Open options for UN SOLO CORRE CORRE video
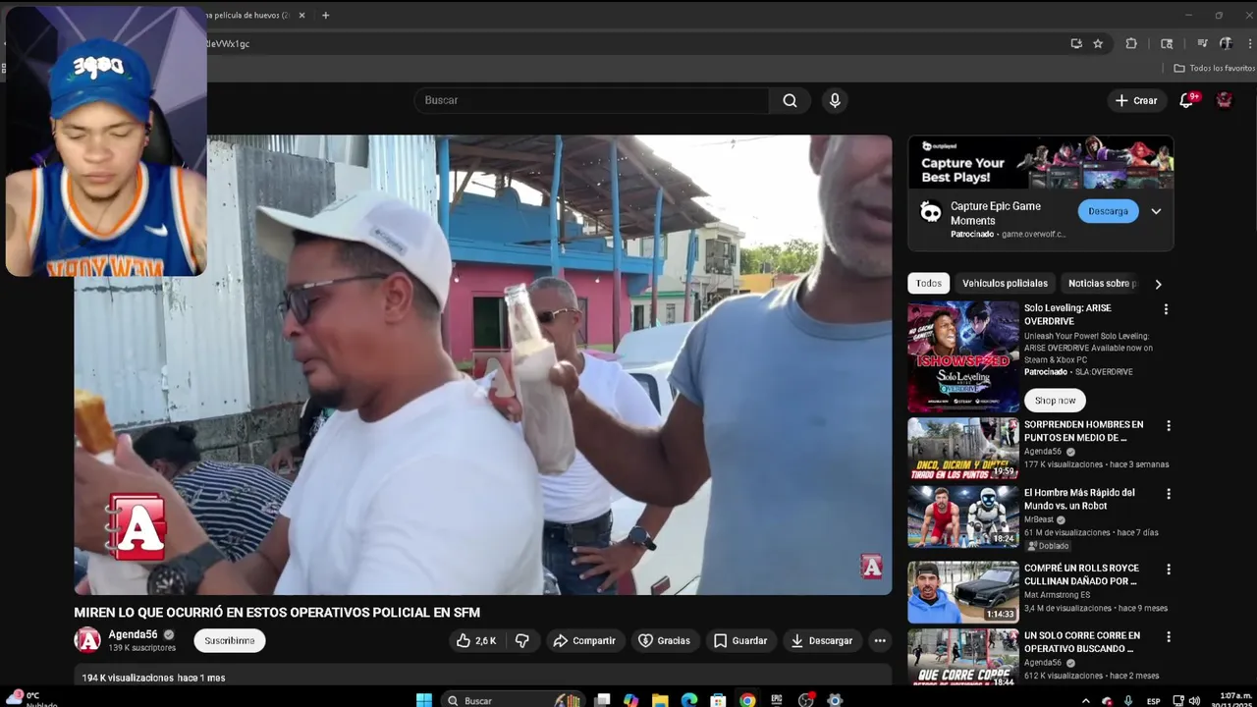1257x707 pixels. (1168, 637)
